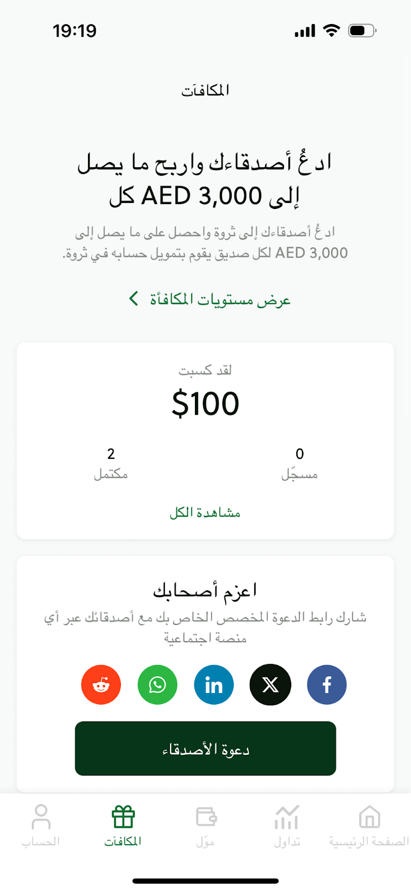
Task: Tap the مكتمل count of 2
Action: point(111,454)
